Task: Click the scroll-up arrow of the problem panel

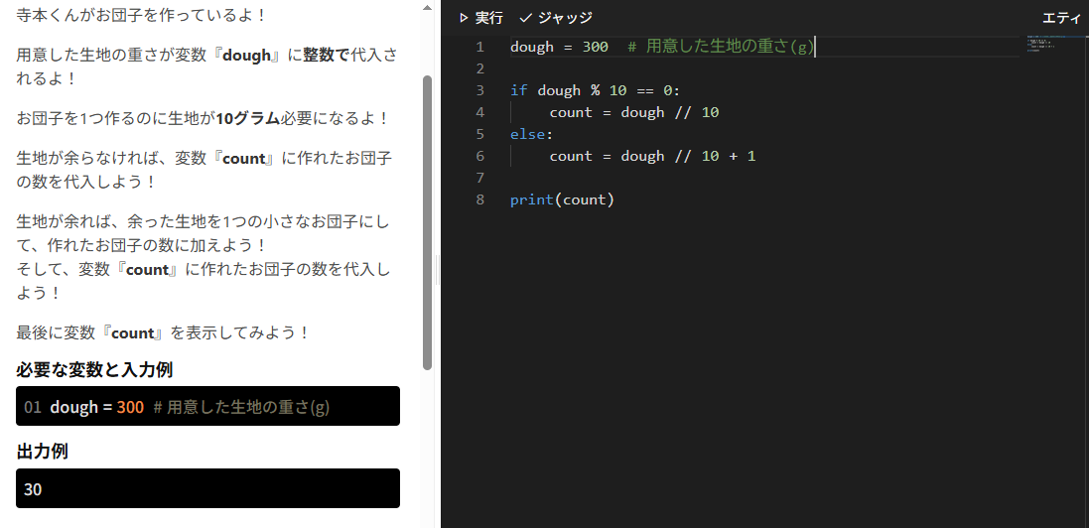Action: 427,8
